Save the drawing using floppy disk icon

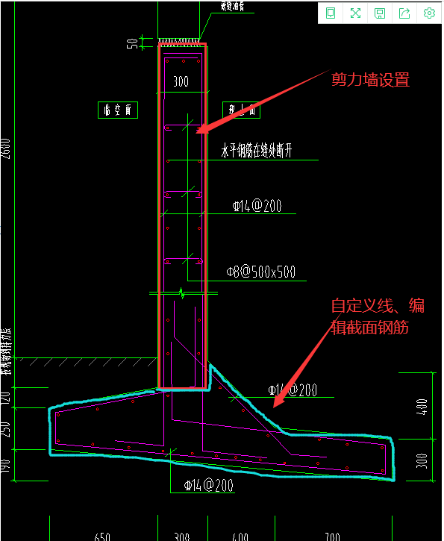tap(380, 13)
